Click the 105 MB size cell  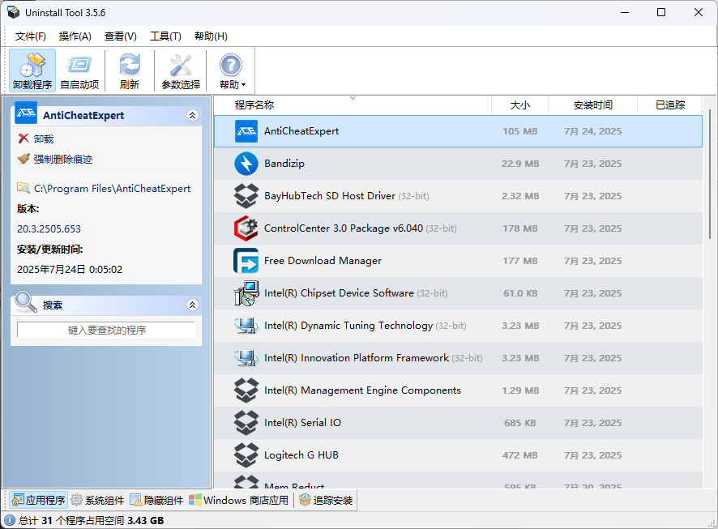(x=519, y=131)
